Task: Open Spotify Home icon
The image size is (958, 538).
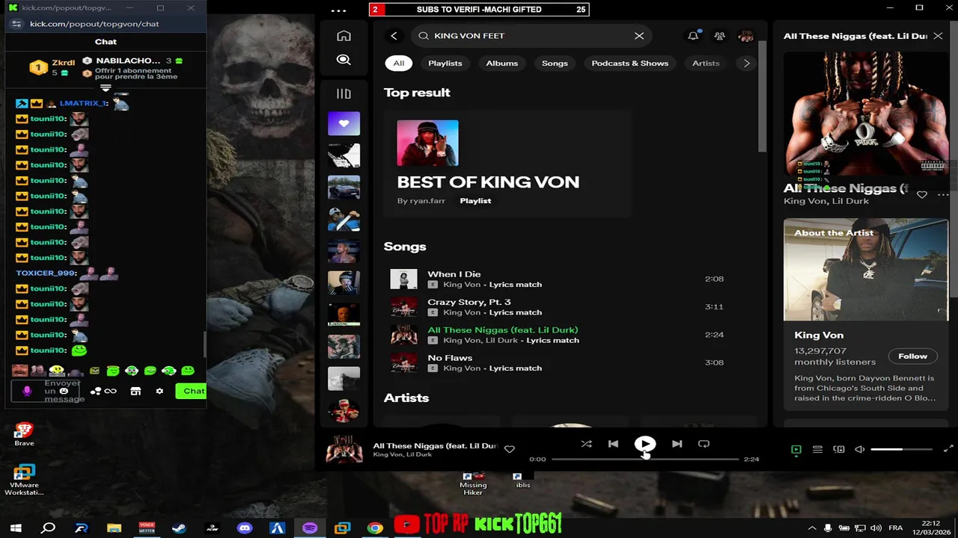Action: coord(344,36)
